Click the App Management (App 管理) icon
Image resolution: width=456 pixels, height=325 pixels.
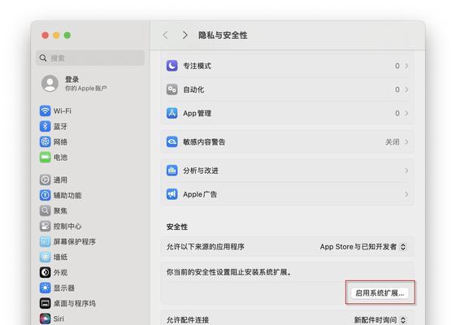pos(172,113)
